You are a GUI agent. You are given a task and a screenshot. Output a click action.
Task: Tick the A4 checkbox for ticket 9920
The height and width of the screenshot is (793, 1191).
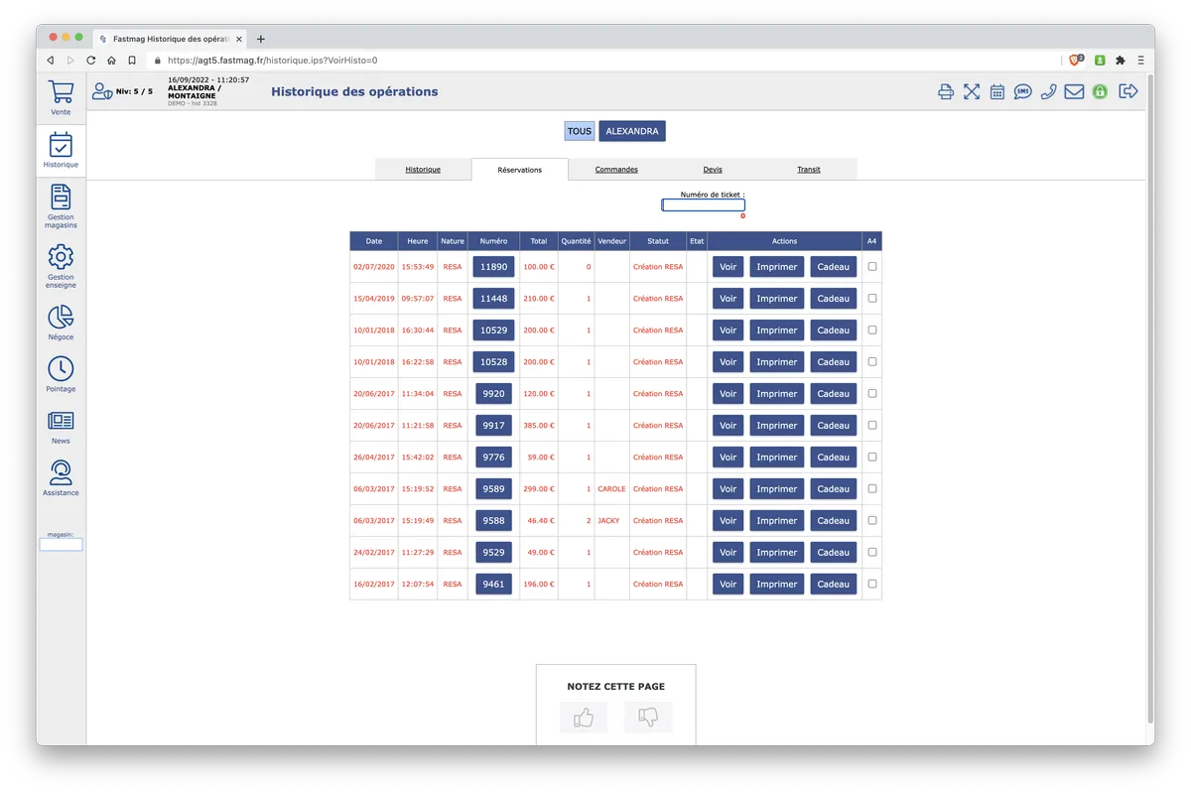click(x=872, y=393)
